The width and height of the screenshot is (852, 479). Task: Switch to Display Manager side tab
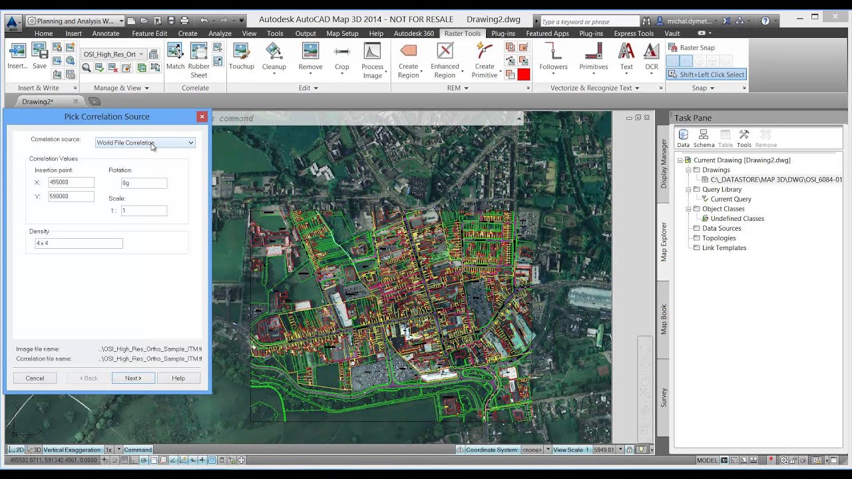663,164
